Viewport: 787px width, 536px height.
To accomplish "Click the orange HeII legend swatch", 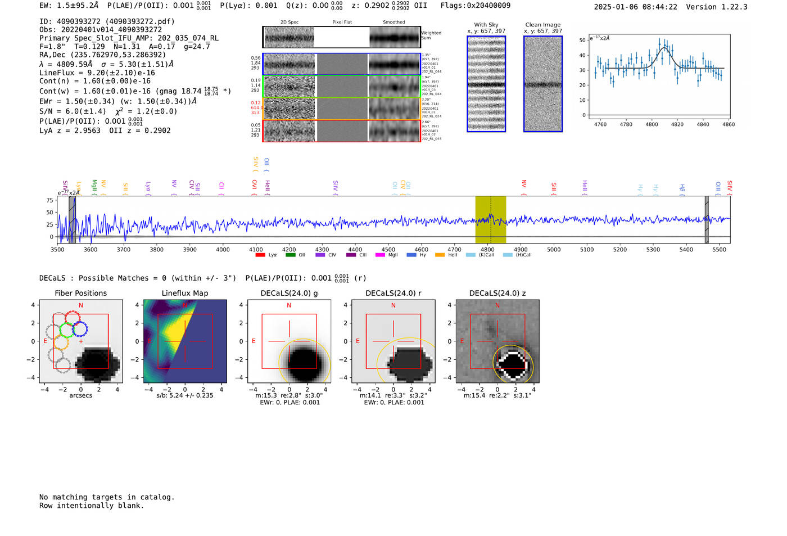I will pos(440,255).
